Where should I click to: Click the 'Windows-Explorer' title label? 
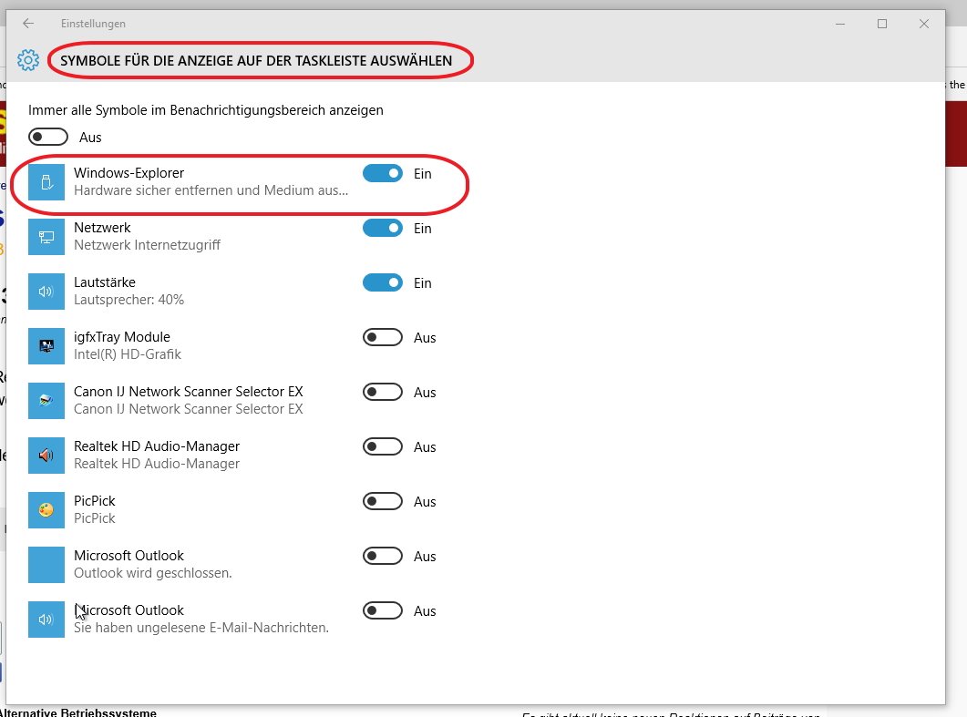[x=129, y=173]
